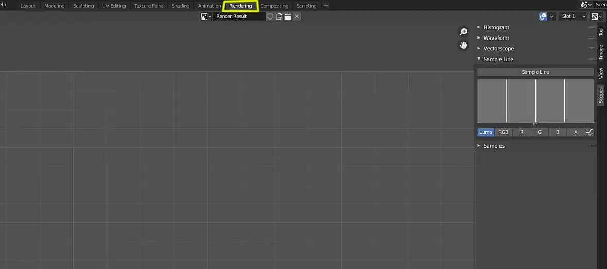607x269 pixels.
Task: Select the Scopes sidebar tab
Action: (601, 95)
